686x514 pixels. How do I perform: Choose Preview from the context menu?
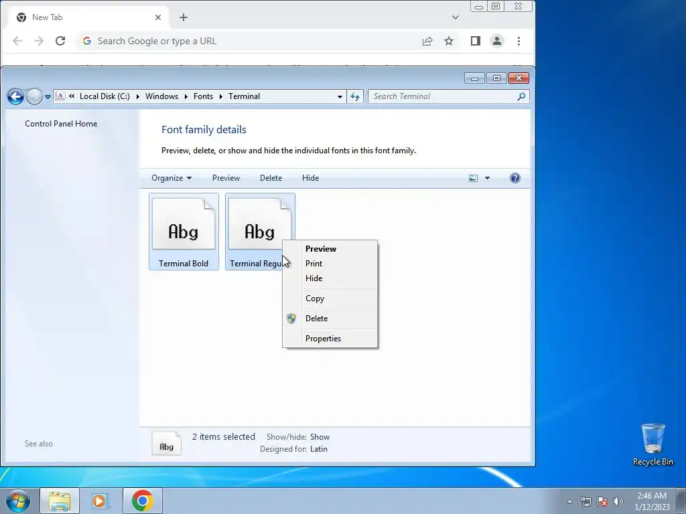coord(321,249)
